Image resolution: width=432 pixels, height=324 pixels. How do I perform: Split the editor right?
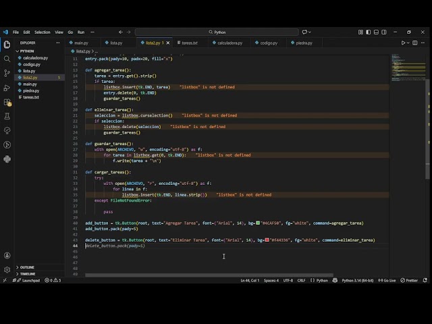(x=414, y=43)
